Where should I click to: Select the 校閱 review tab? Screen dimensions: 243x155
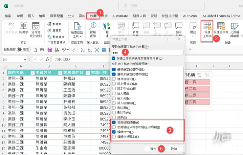point(93,16)
